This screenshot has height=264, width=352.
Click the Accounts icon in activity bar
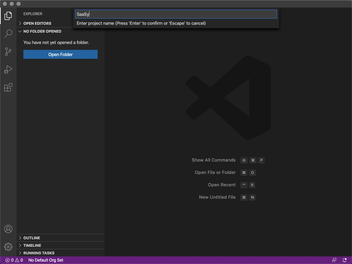[x=8, y=229]
